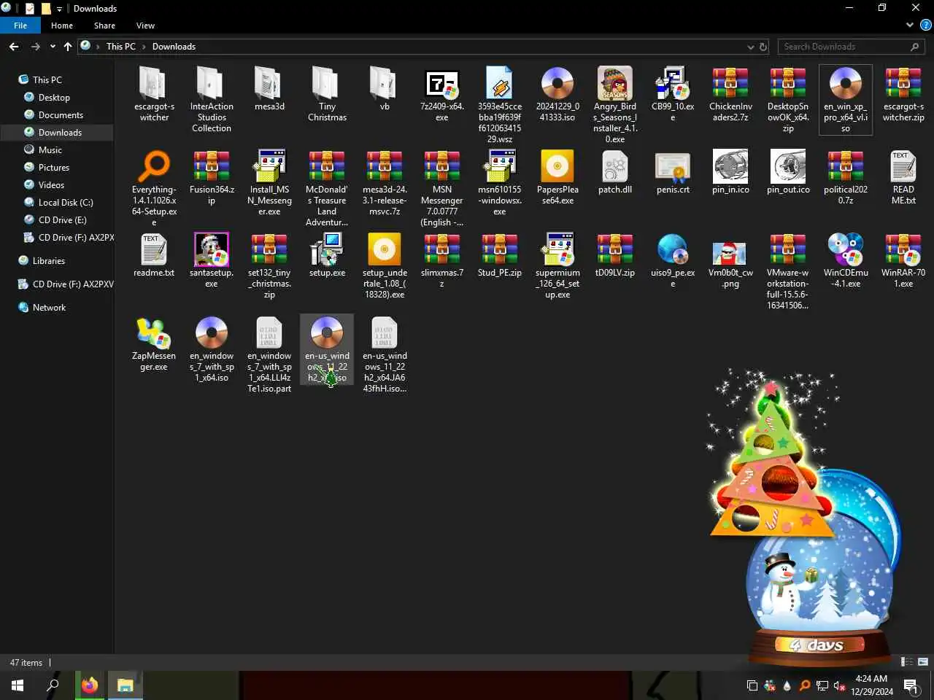The height and width of the screenshot is (700, 934).
Task: Select the en_win_xp_pro_x64 ISO file
Action: (846, 99)
